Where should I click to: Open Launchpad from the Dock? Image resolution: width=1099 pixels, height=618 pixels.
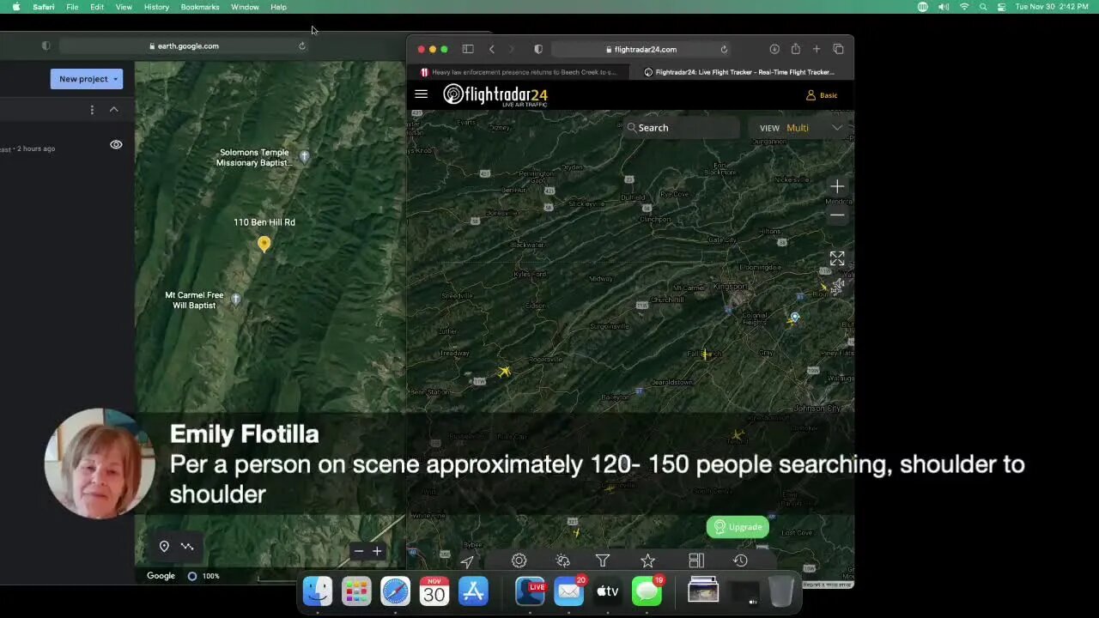point(356,591)
